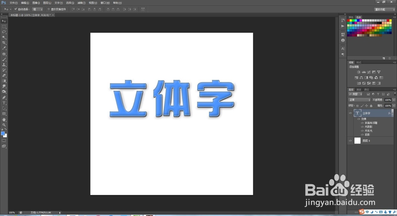
Task: Select the Brush tool
Action: [4, 60]
